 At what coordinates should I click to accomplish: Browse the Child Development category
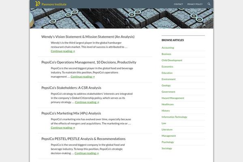click(172, 60)
